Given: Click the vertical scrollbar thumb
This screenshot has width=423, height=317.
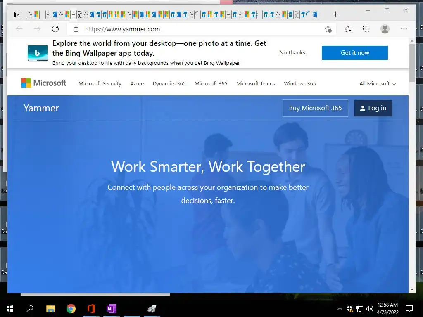Looking at the screenshot, I should [x=412, y=63].
